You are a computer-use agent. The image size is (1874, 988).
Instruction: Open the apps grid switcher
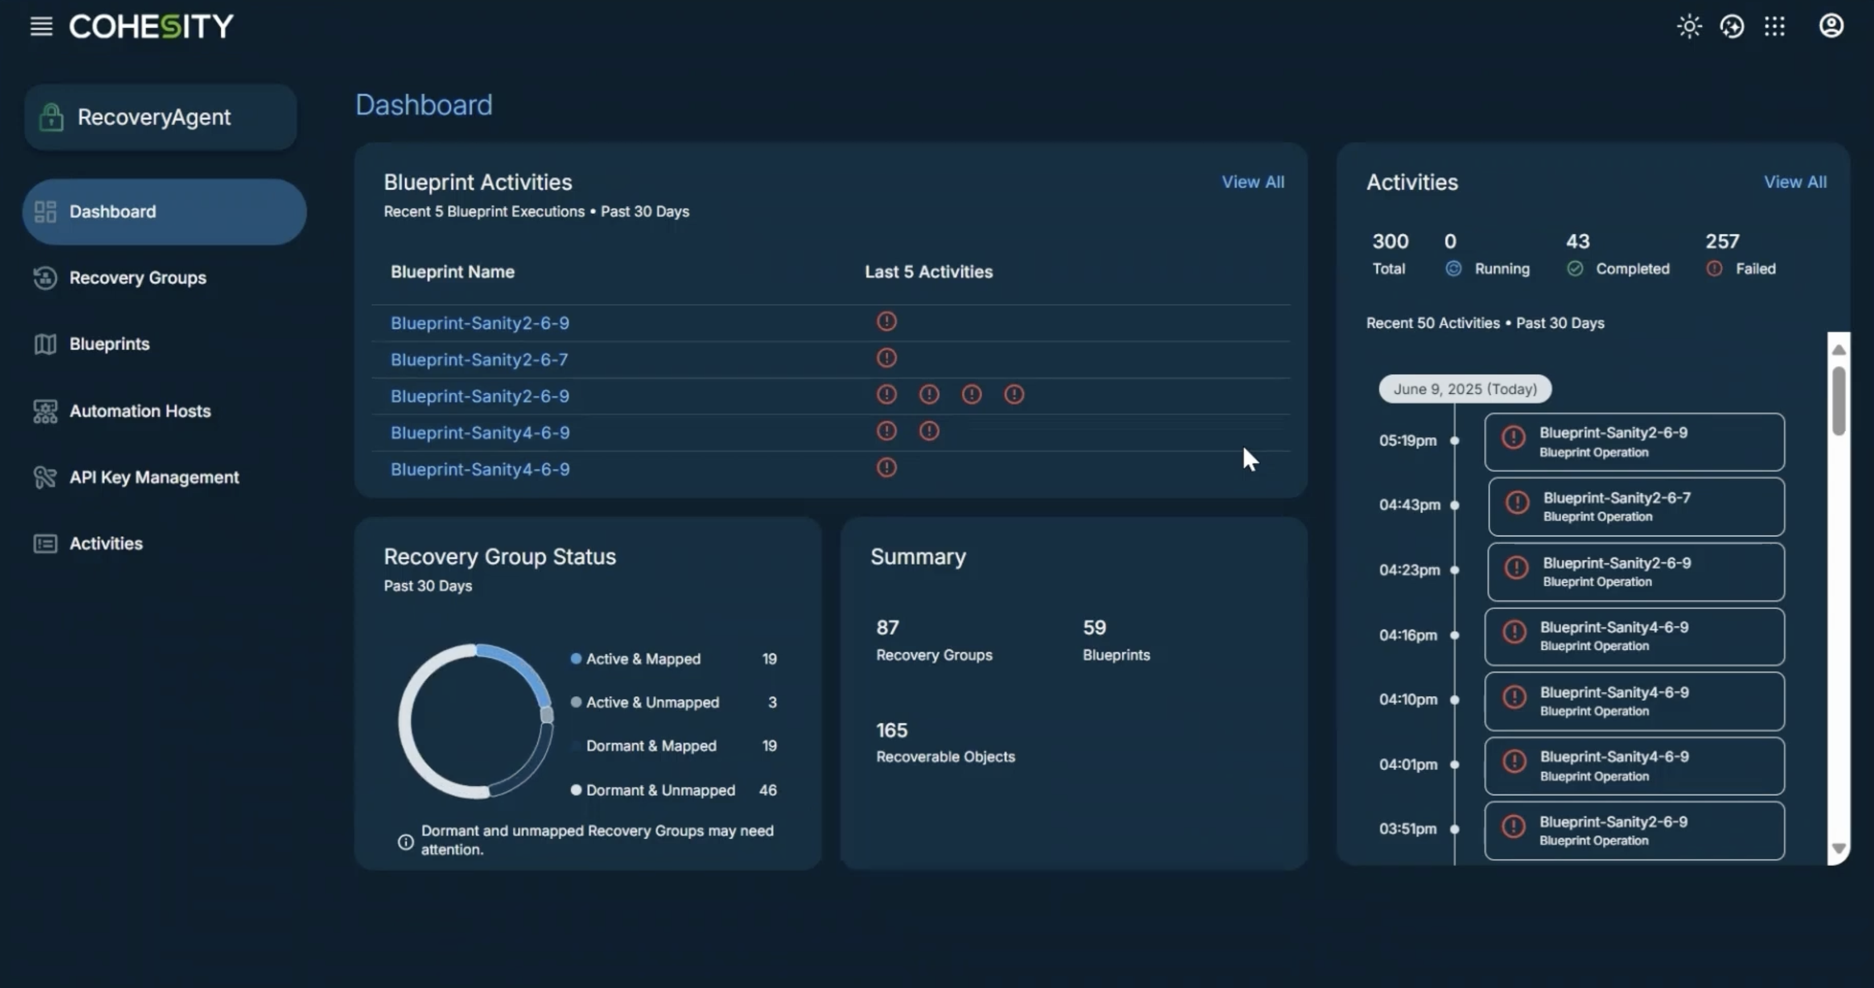(x=1774, y=27)
